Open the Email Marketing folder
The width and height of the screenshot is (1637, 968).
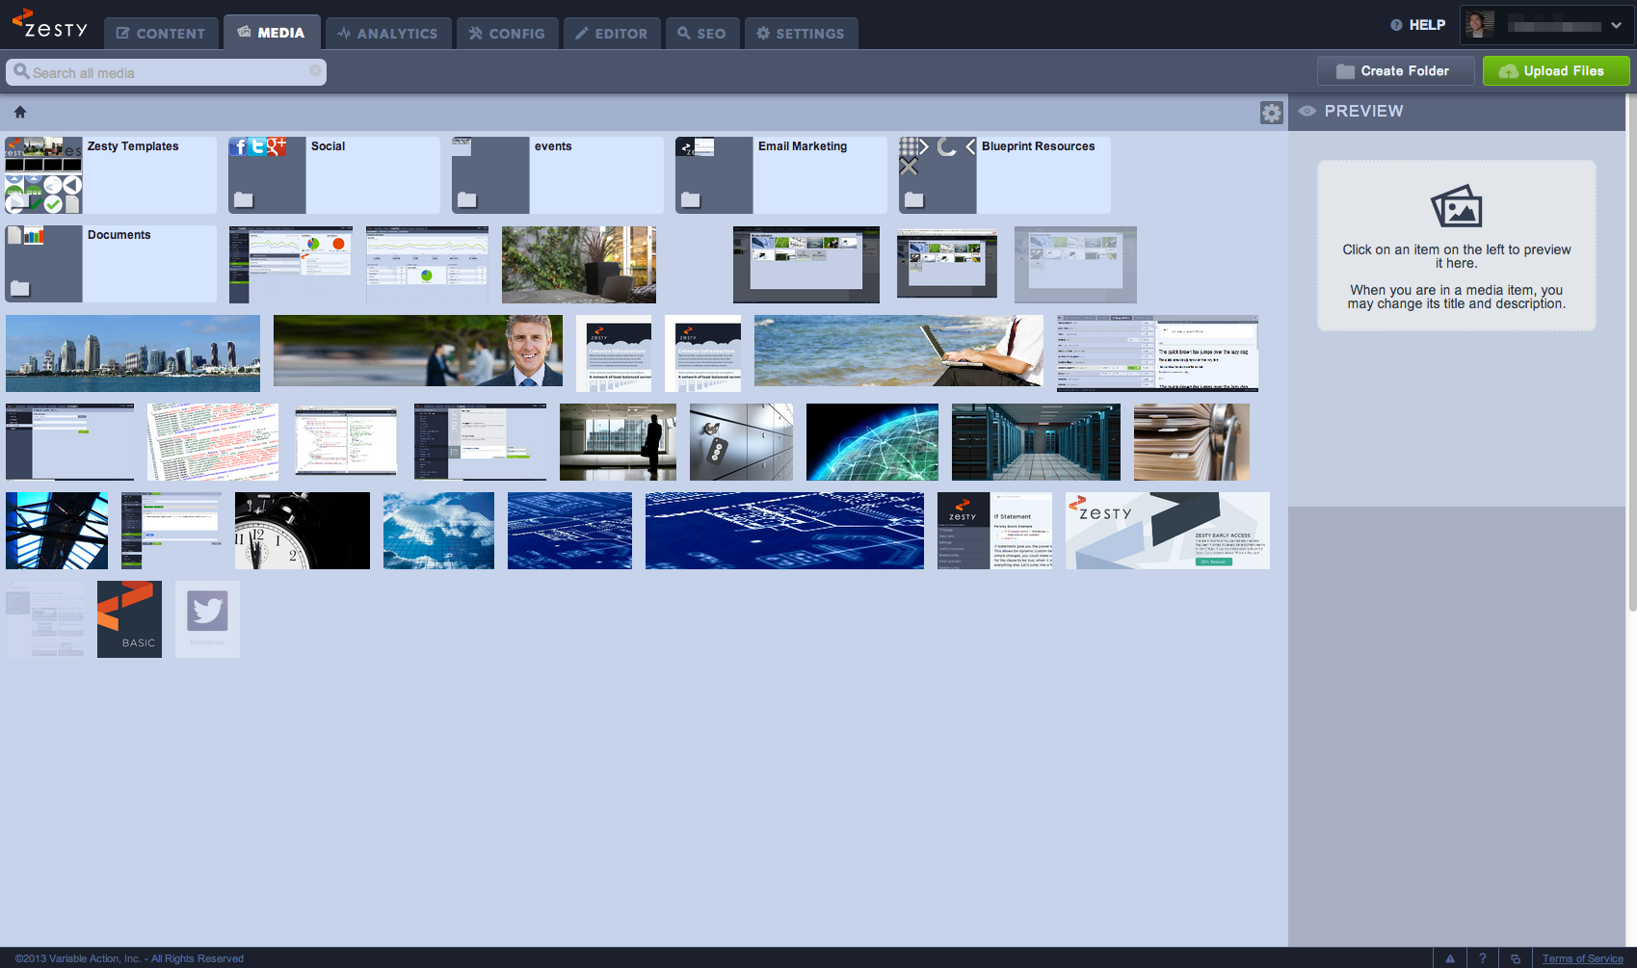[781, 175]
